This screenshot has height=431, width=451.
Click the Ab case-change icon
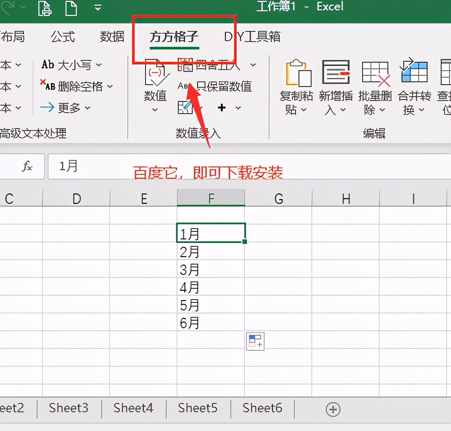coord(48,65)
